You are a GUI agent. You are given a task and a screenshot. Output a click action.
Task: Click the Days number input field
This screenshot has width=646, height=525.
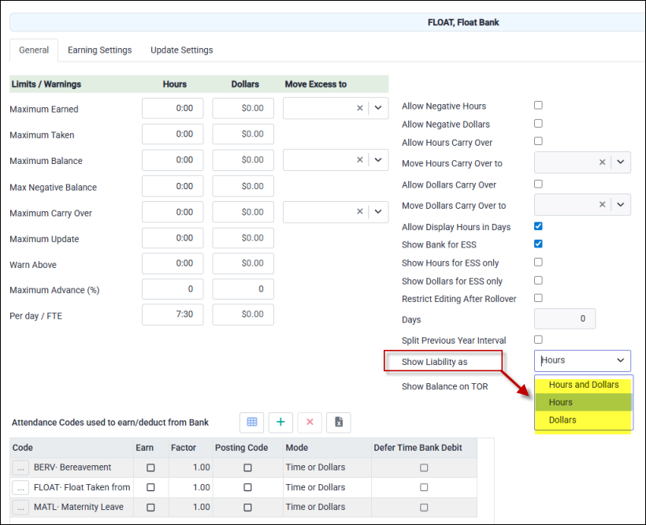[x=565, y=318]
